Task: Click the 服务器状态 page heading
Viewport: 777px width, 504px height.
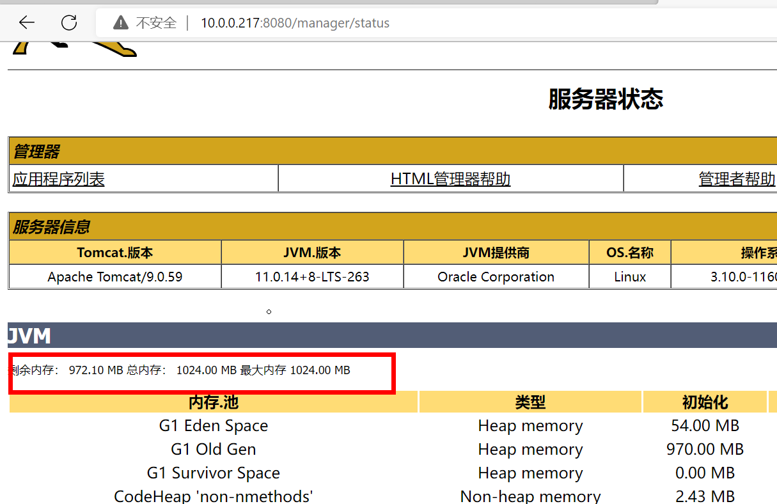Action: click(605, 99)
